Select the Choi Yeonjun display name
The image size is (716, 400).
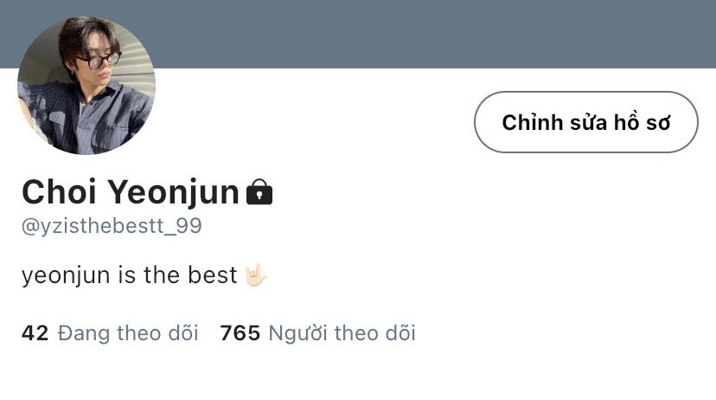131,192
